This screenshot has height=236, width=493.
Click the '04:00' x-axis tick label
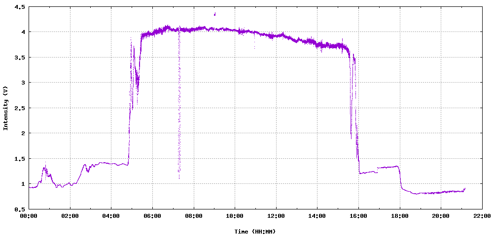click(x=111, y=216)
